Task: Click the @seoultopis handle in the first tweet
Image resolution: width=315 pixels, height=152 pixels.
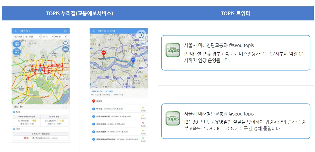Action: point(241,45)
